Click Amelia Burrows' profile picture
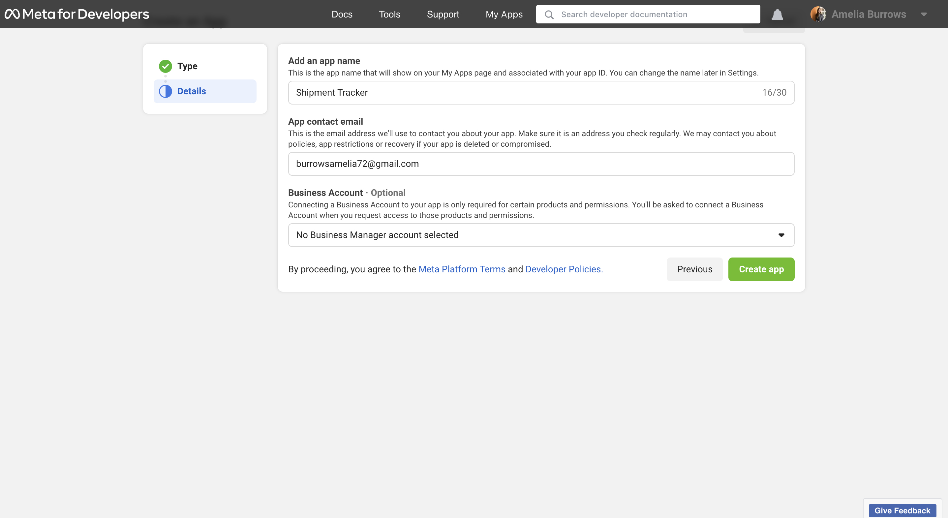Viewport: 948px width, 518px height. click(x=819, y=14)
